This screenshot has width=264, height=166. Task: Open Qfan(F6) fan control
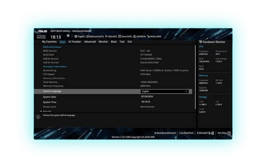(111, 36)
